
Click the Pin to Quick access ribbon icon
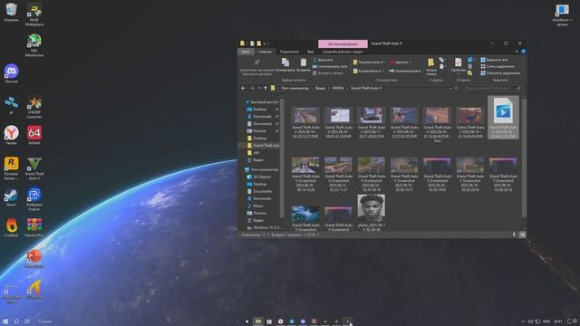pos(256,66)
